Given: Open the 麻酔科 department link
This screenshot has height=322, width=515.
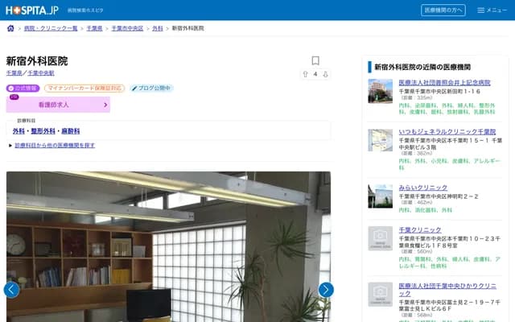Looking at the screenshot, I should click(x=72, y=130).
